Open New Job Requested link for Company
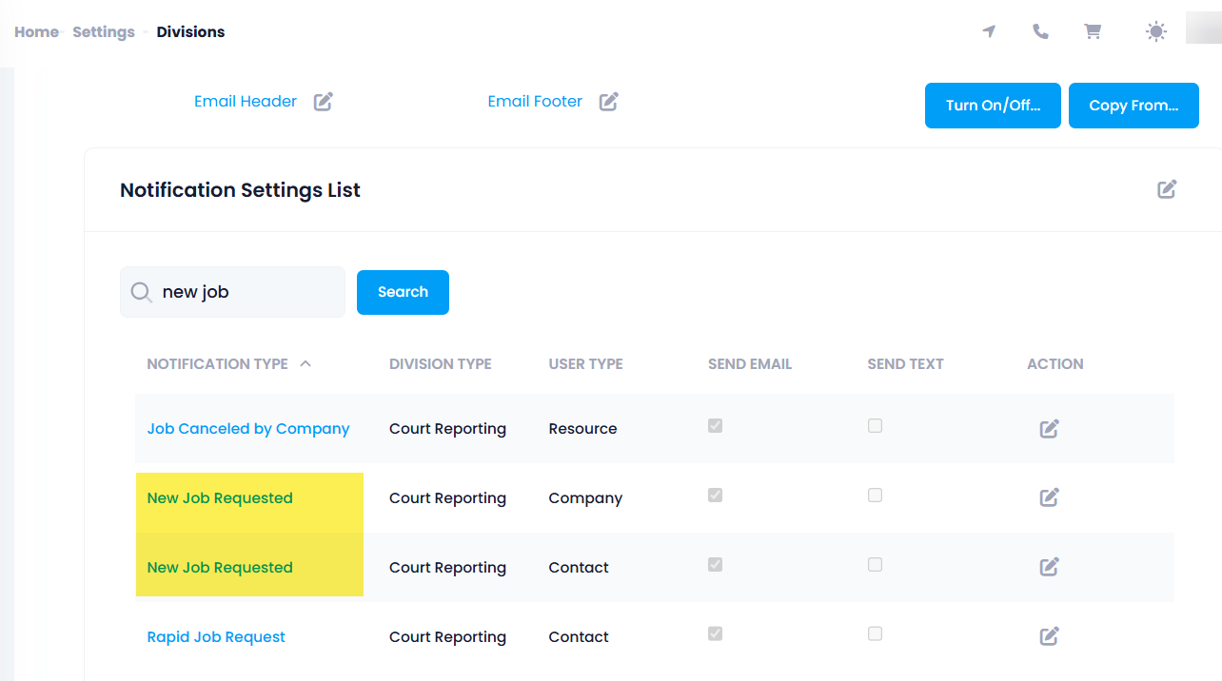The width and height of the screenshot is (1222, 681). 220,498
